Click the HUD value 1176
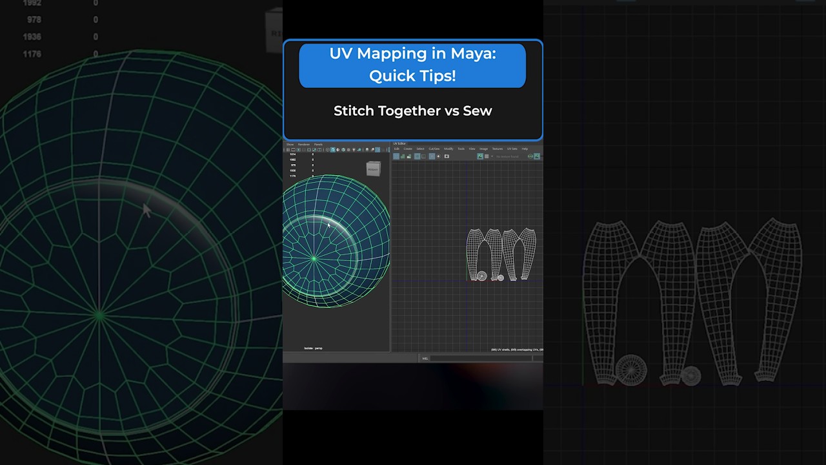826x465 pixels. pyautogui.click(x=292, y=176)
